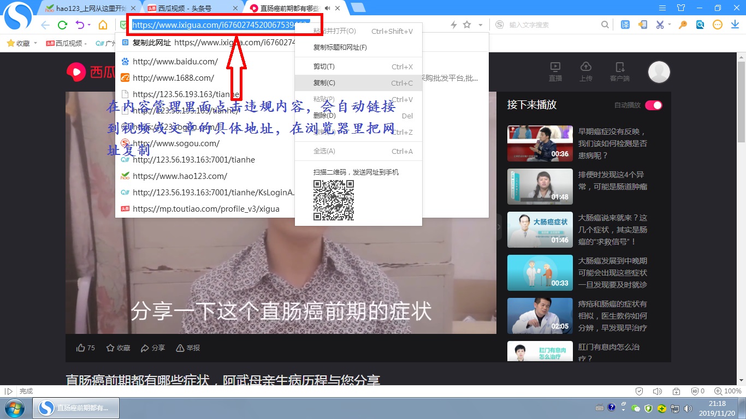Screen dimensions: 746x419
Task: Toggle the speaker icon in browser status bar
Action: point(658,391)
